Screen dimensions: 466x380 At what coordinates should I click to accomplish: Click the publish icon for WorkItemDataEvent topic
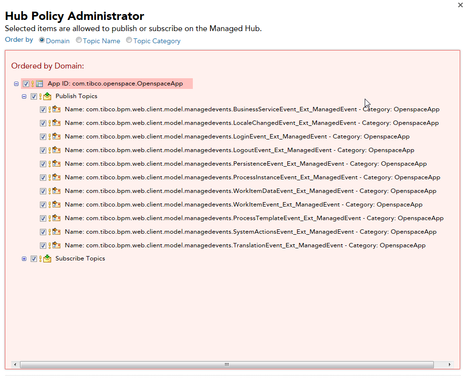pos(56,191)
